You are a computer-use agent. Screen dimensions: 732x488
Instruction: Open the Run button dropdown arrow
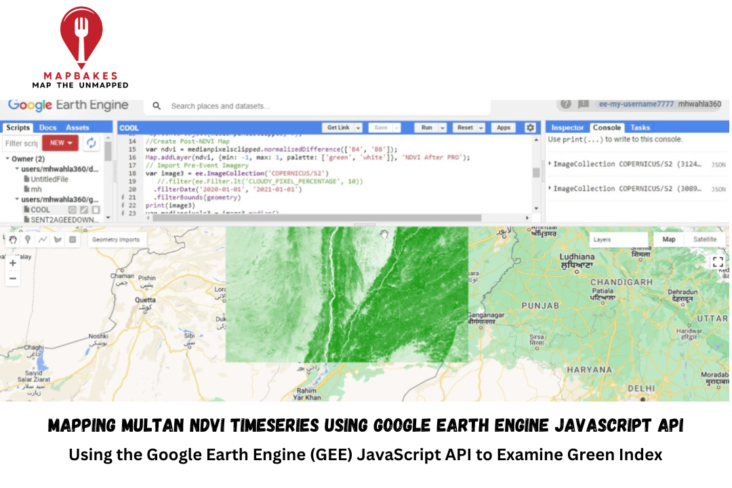click(442, 127)
